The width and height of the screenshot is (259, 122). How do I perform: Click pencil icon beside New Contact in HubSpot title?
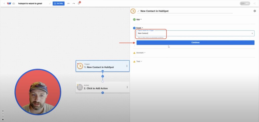[138, 11]
